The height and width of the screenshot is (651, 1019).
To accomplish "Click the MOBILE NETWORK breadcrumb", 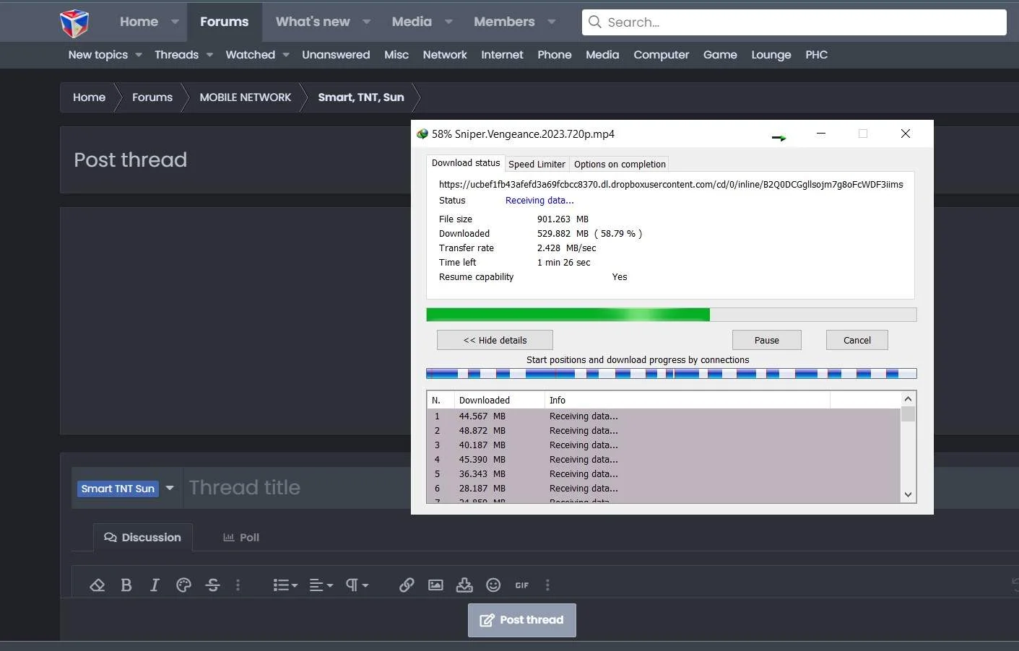I will point(246,97).
